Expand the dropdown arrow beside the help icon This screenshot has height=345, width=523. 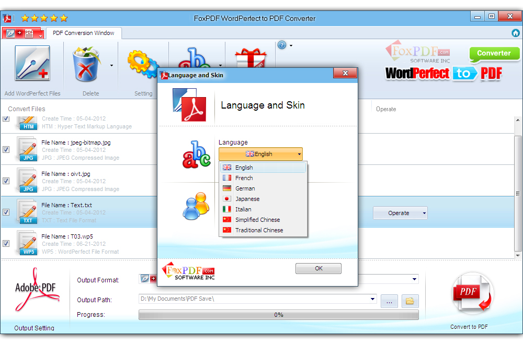click(291, 45)
